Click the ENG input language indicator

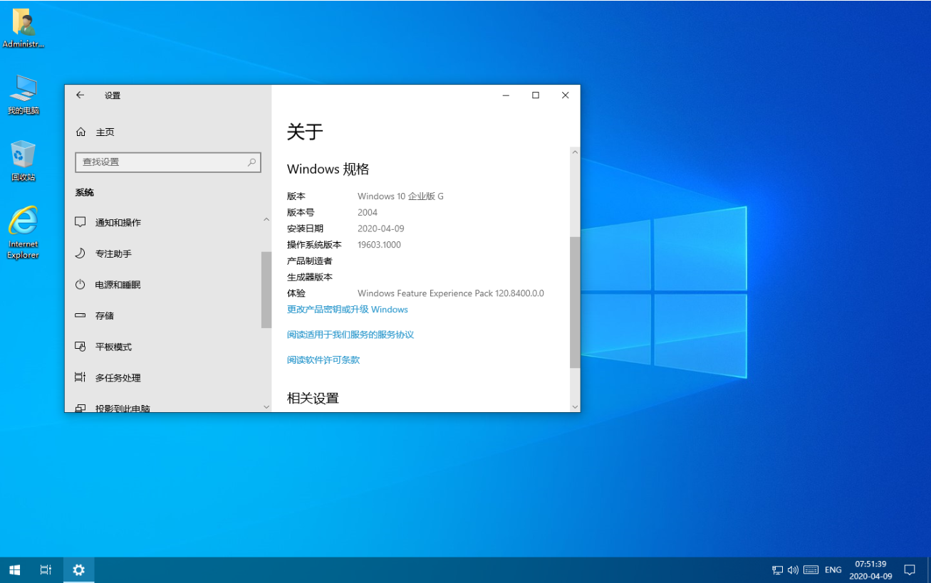click(833, 570)
